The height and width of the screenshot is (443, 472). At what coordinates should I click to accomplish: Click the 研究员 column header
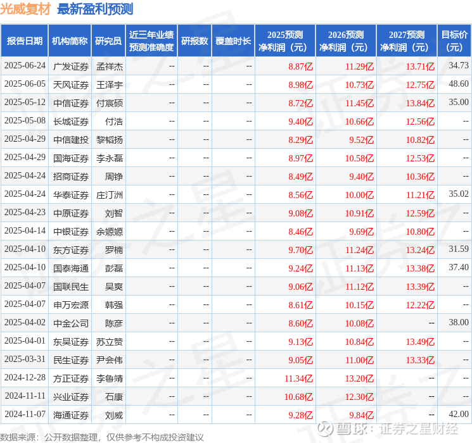click(x=108, y=41)
